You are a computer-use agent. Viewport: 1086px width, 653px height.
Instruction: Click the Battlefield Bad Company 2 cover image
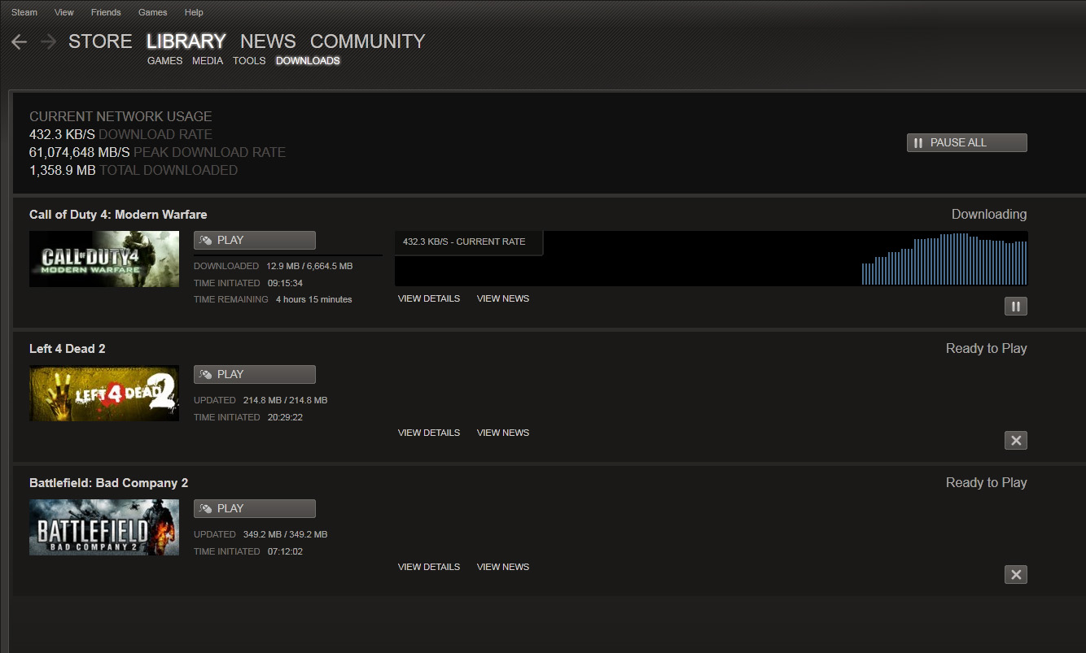click(104, 527)
